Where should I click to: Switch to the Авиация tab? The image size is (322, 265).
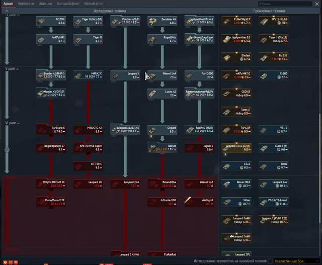[x=45, y=4]
